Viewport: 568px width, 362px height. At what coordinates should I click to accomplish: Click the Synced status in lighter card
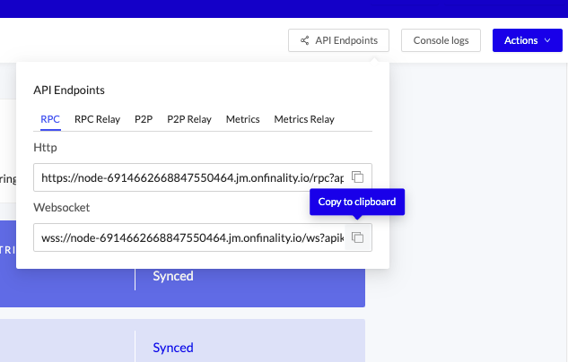point(173,348)
